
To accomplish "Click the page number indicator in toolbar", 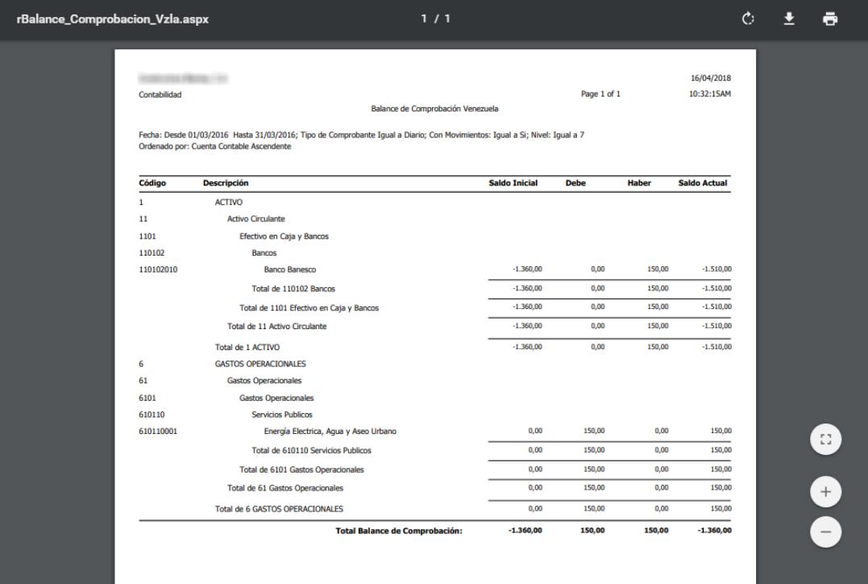I will coord(435,19).
